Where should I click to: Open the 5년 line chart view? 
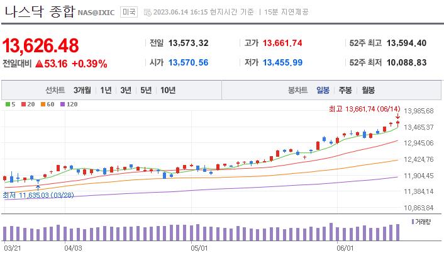(146, 90)
